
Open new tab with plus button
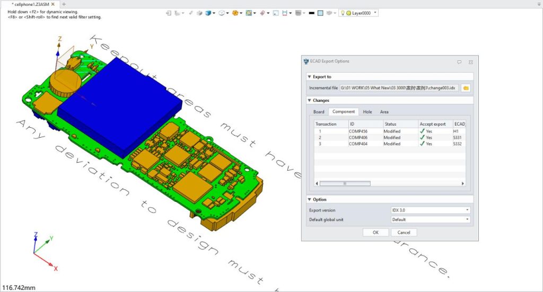(x=64, y=4)
